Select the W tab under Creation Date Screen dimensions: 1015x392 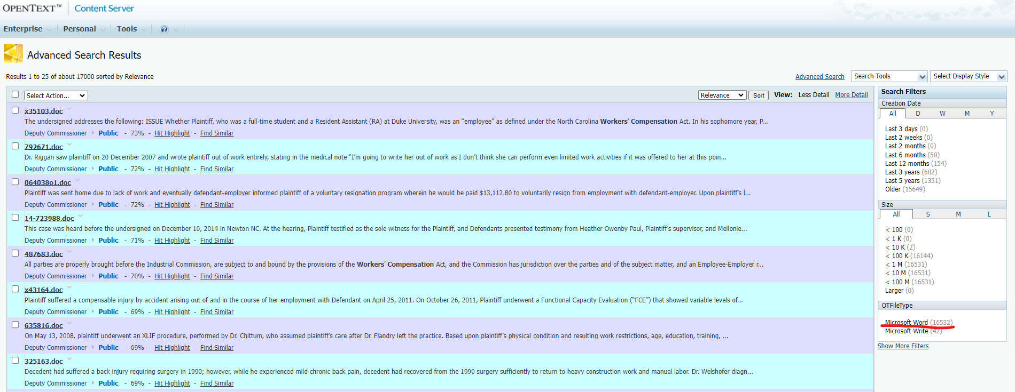pos(942,113)
